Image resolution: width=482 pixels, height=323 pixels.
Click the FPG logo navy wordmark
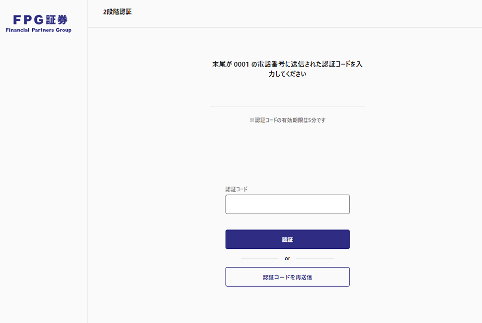(x=39, y=19)
